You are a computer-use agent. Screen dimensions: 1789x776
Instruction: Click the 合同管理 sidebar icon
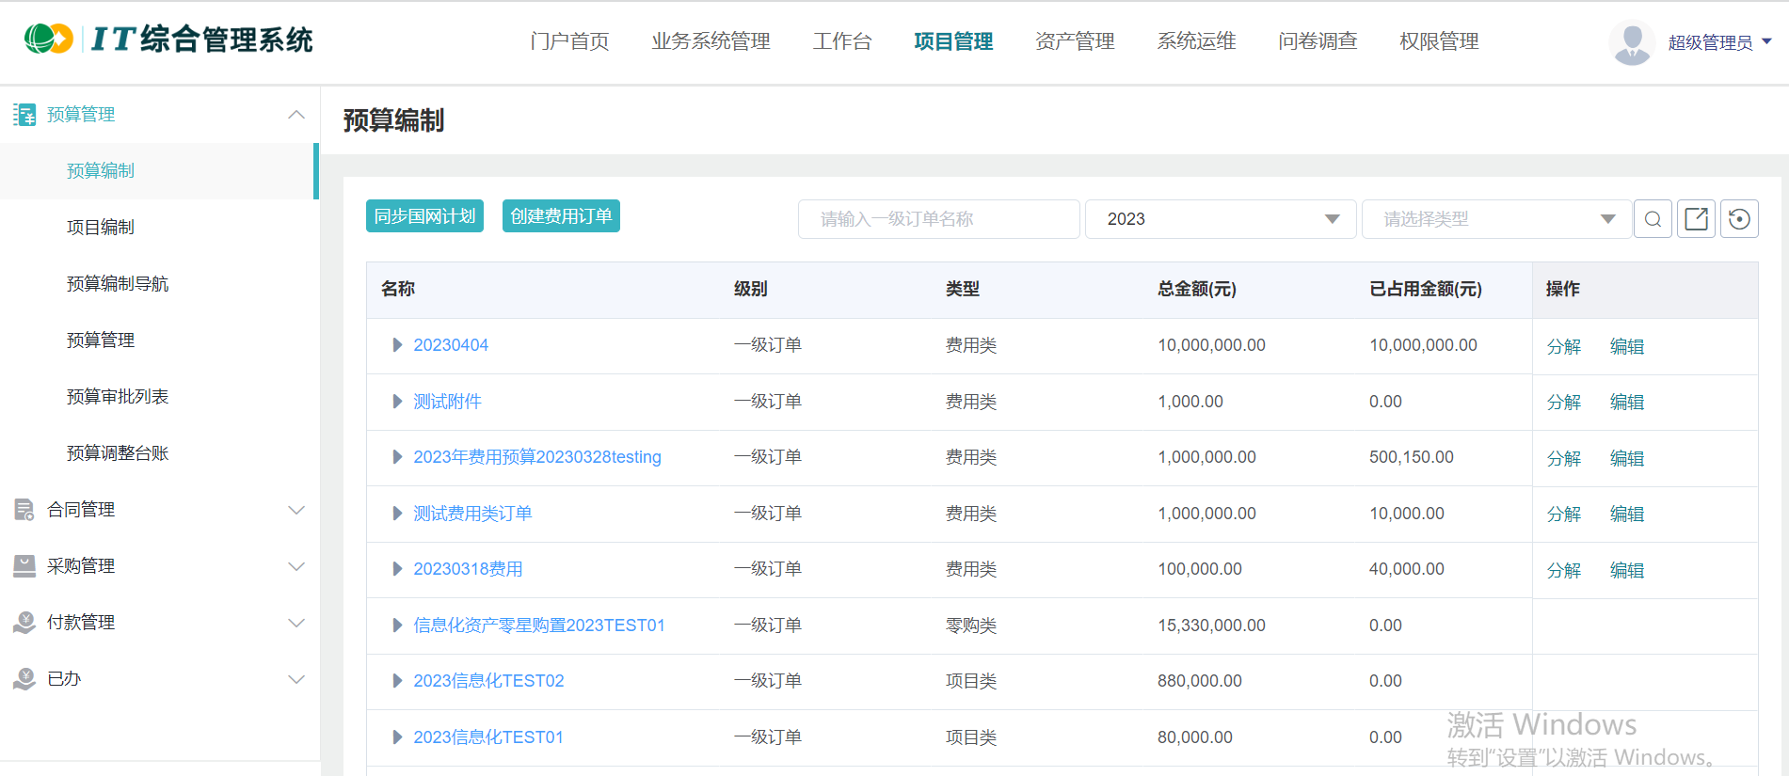(x=24, y=510)
